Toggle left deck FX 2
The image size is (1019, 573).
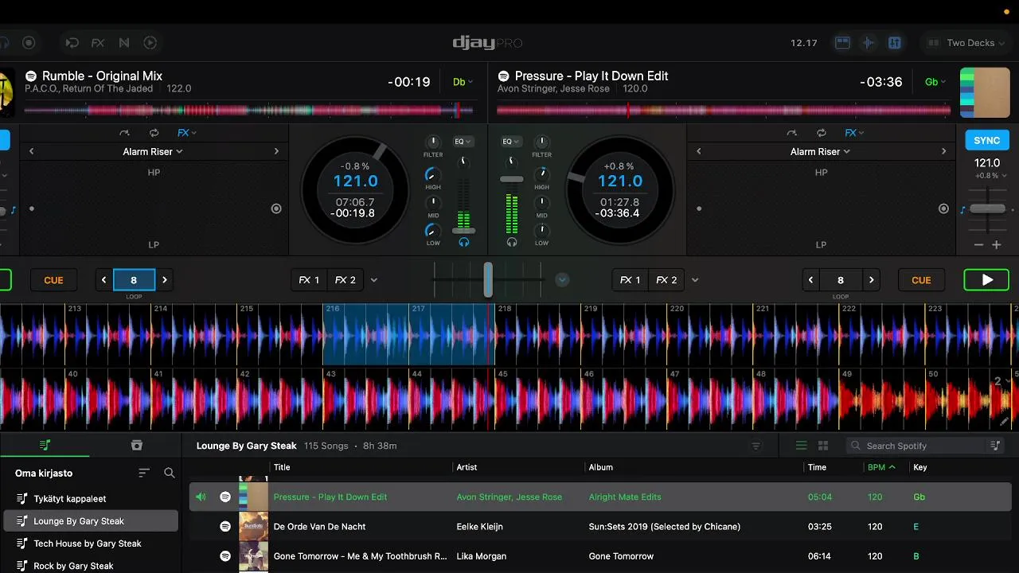(x=345, y=280)
